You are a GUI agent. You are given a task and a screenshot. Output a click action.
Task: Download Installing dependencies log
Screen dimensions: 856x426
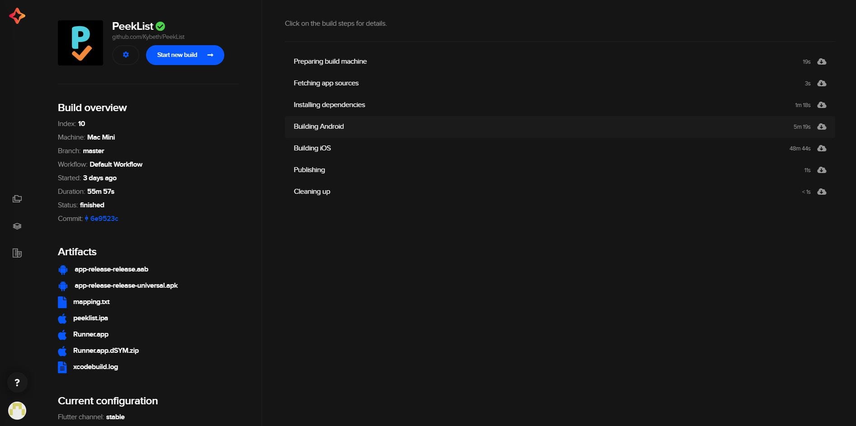(822, 105)
